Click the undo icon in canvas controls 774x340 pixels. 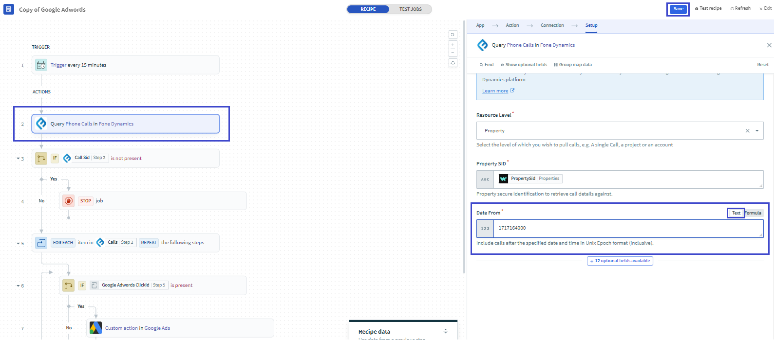[453, 35]
